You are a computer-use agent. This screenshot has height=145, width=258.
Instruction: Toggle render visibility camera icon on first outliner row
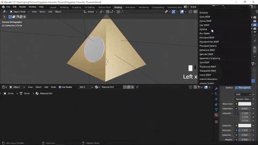pos(255,17)
